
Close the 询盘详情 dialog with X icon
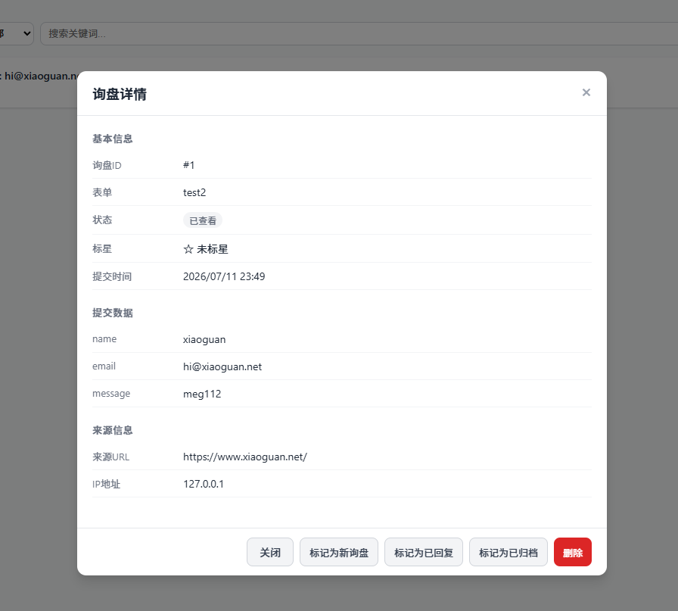point(586,92)
